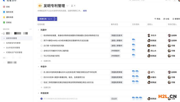Mark 包含二异羟肟酸 task complete

click(x=41, y=82)
